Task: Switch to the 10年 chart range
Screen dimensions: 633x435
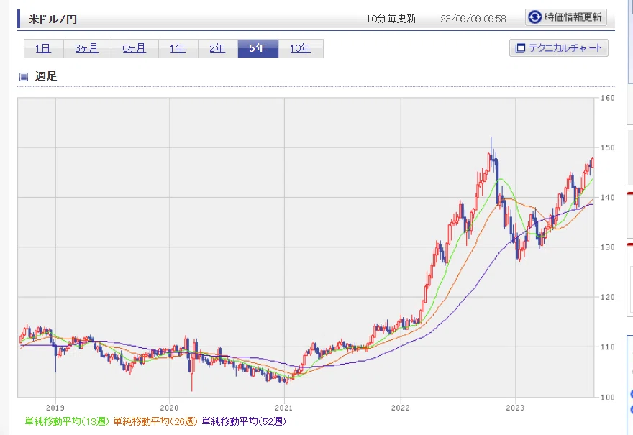Action: pyautogui.click(x=301, y=48)
